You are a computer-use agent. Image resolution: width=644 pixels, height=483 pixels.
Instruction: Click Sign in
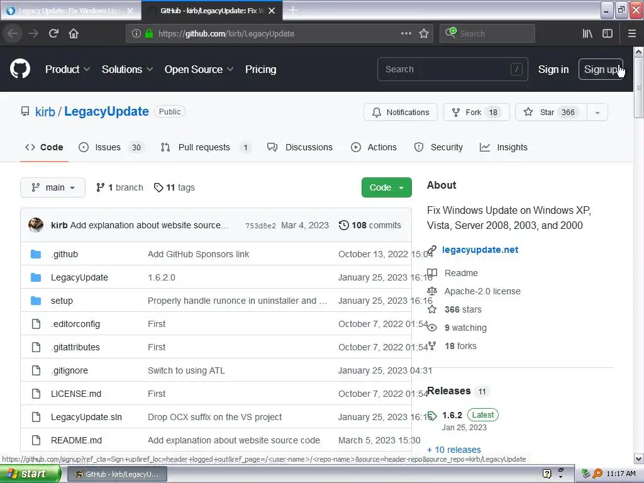point(553,69)
